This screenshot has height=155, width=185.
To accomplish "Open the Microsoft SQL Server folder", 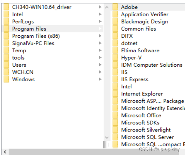I will 148,137.
